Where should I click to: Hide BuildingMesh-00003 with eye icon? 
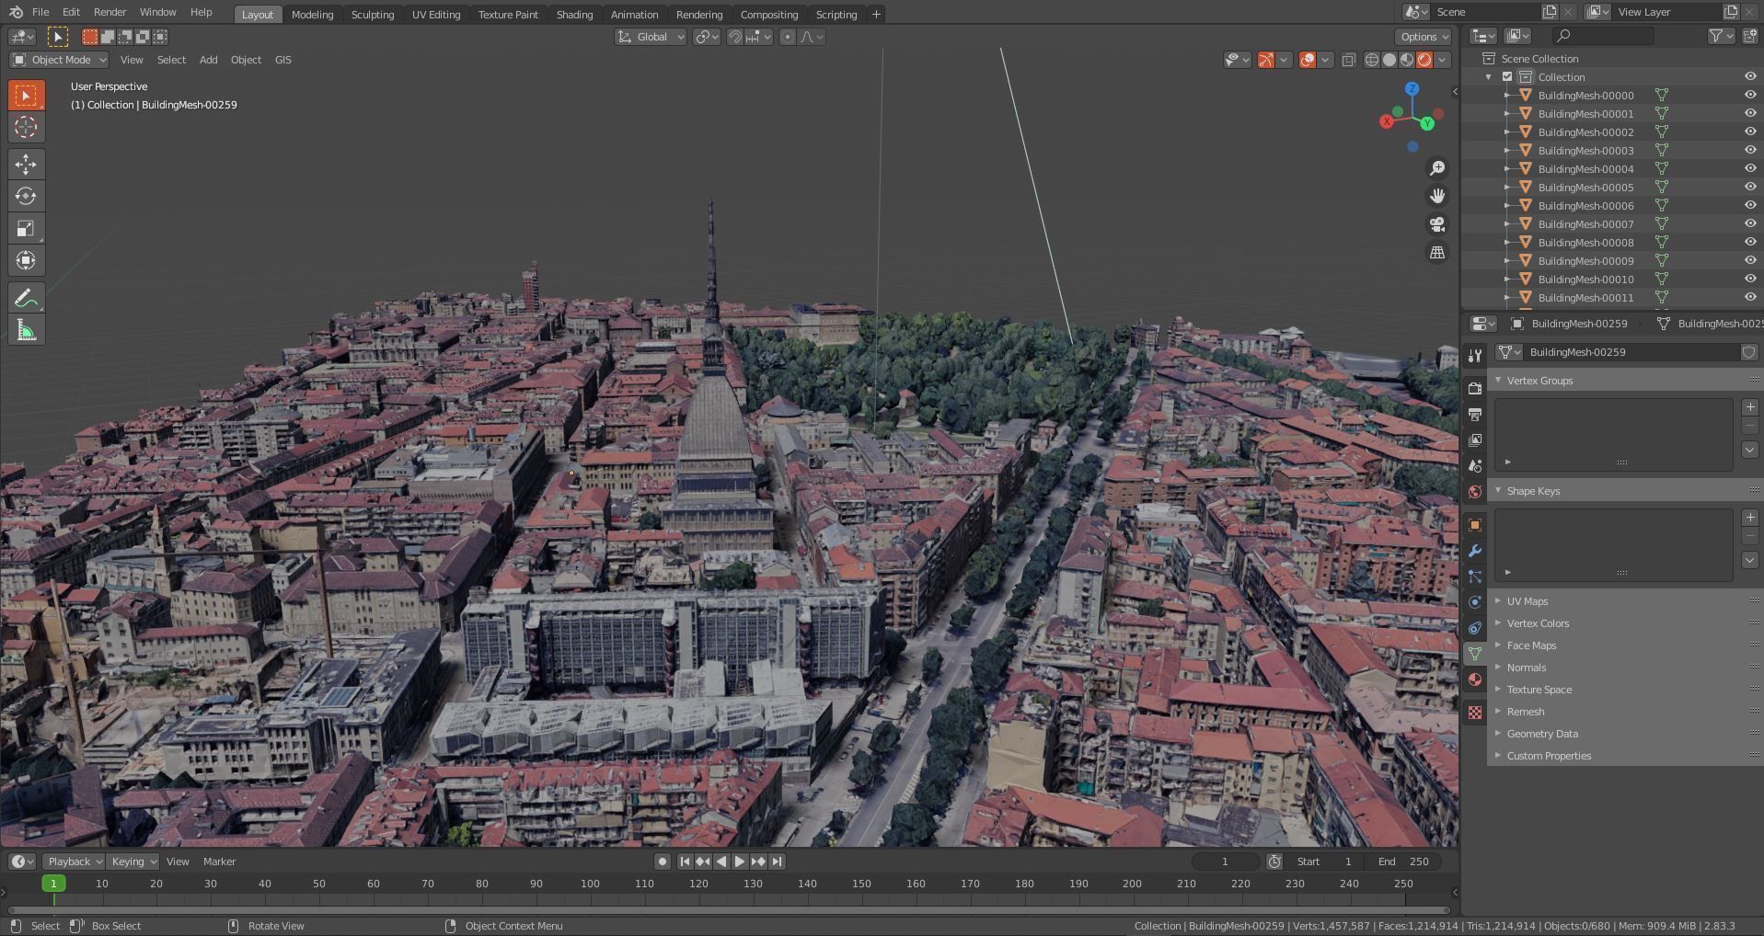1749,150
